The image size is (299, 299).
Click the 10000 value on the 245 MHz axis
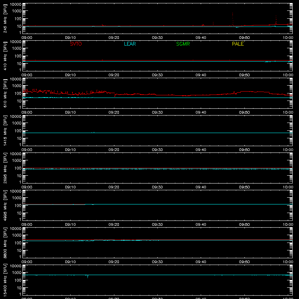[x=16, y=4]
